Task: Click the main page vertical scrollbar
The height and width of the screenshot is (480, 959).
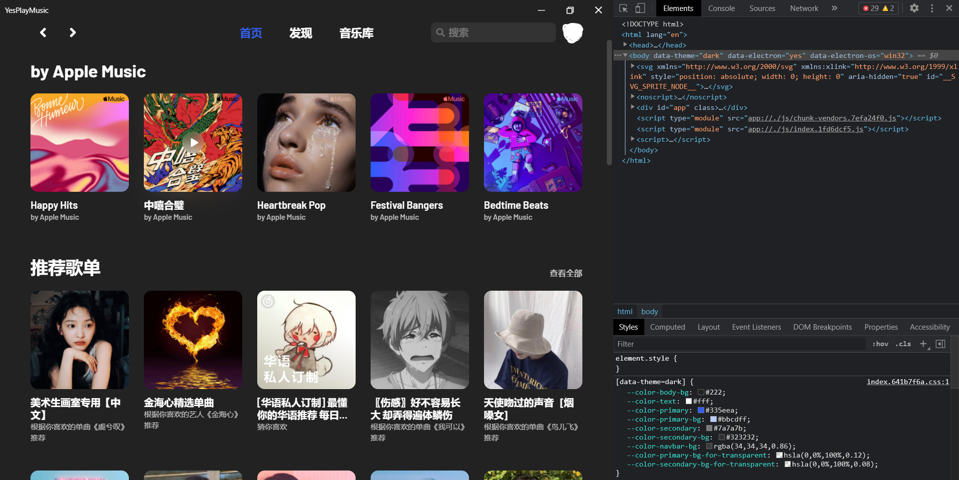Action: (x=609, y=102)
